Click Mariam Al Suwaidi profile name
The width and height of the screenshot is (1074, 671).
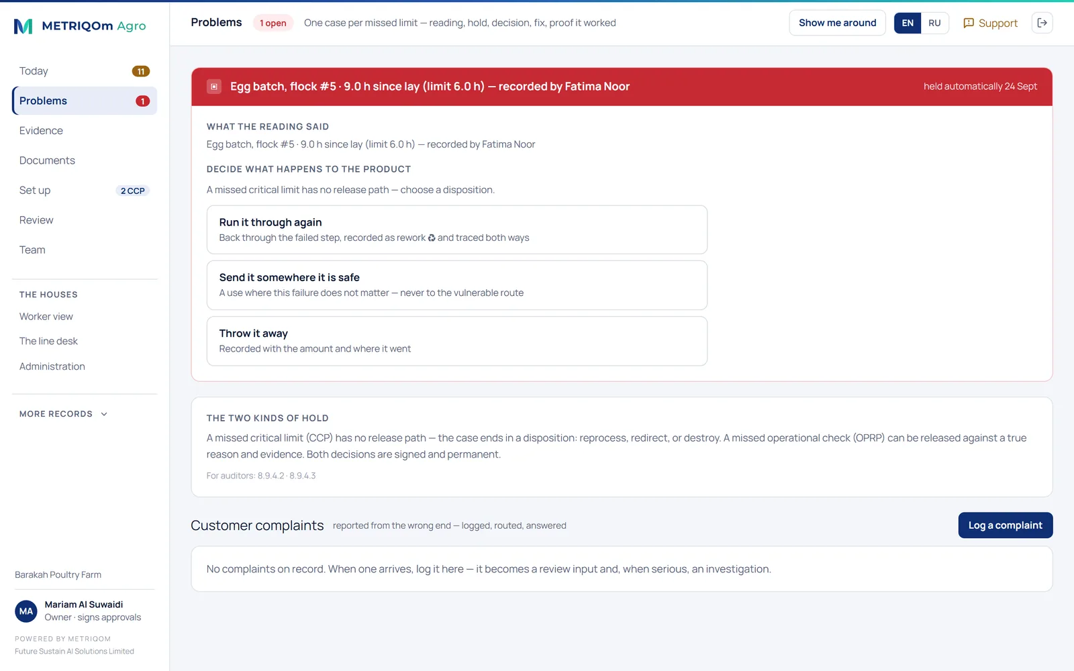click(x=84, y=605)
